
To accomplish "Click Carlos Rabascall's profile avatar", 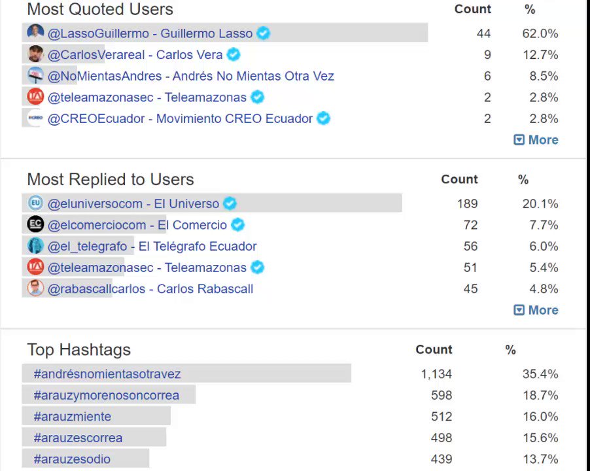I will (35, 288).
